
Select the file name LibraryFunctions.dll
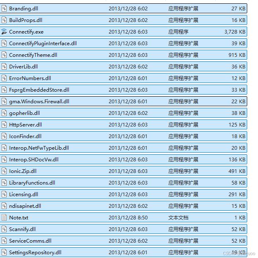coord(32,183)
